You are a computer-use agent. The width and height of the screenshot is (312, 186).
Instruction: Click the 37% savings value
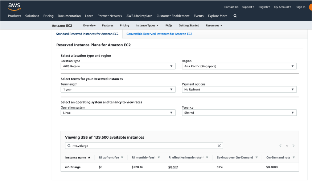220,167
